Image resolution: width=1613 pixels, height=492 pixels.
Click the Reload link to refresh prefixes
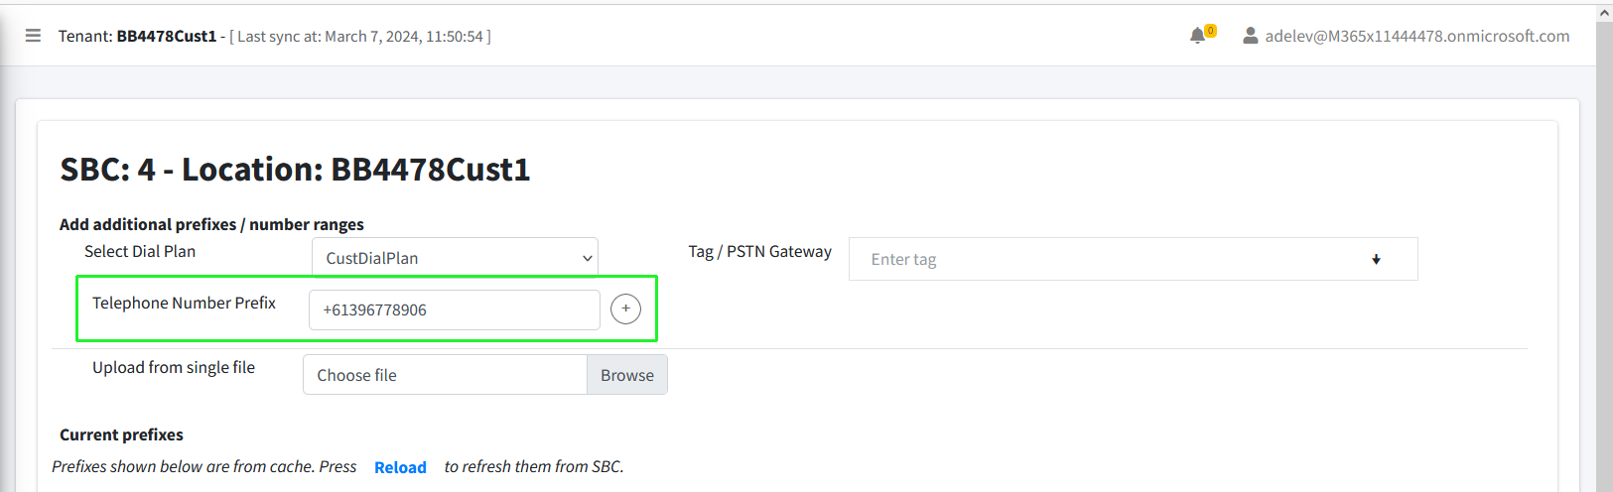click(x=400, y=467)
